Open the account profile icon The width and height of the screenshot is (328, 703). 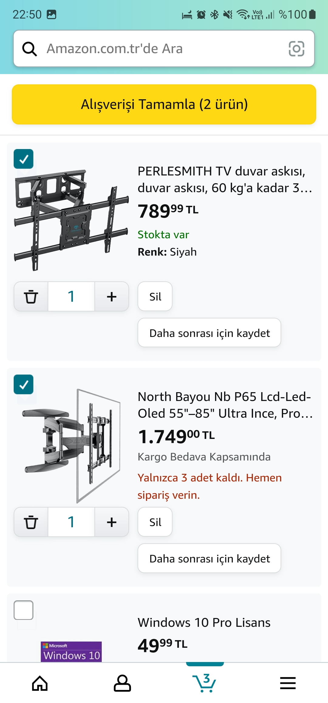pyautogui.click(x=122, y=683)
